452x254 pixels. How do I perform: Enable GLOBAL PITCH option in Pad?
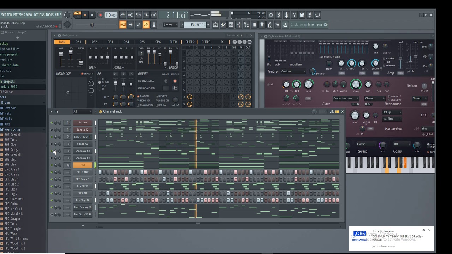(x=146, y=105)
